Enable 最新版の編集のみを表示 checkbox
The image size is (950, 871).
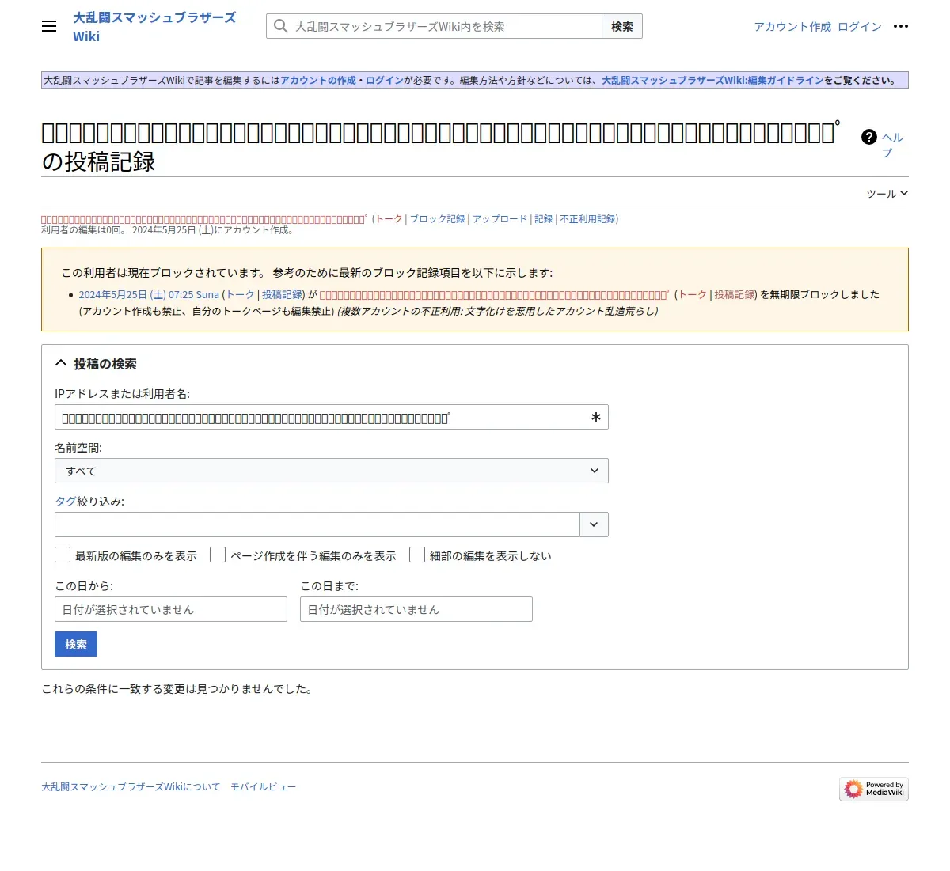tap(63, 555)
